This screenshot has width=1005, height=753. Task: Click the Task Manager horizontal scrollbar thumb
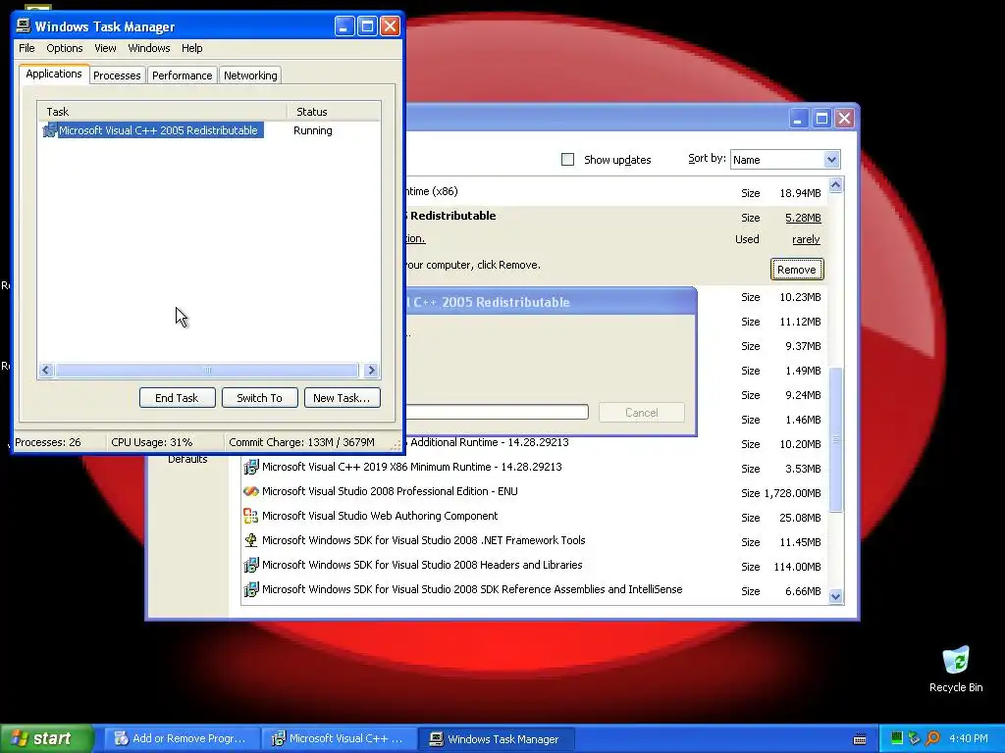(x=206, y=370)
